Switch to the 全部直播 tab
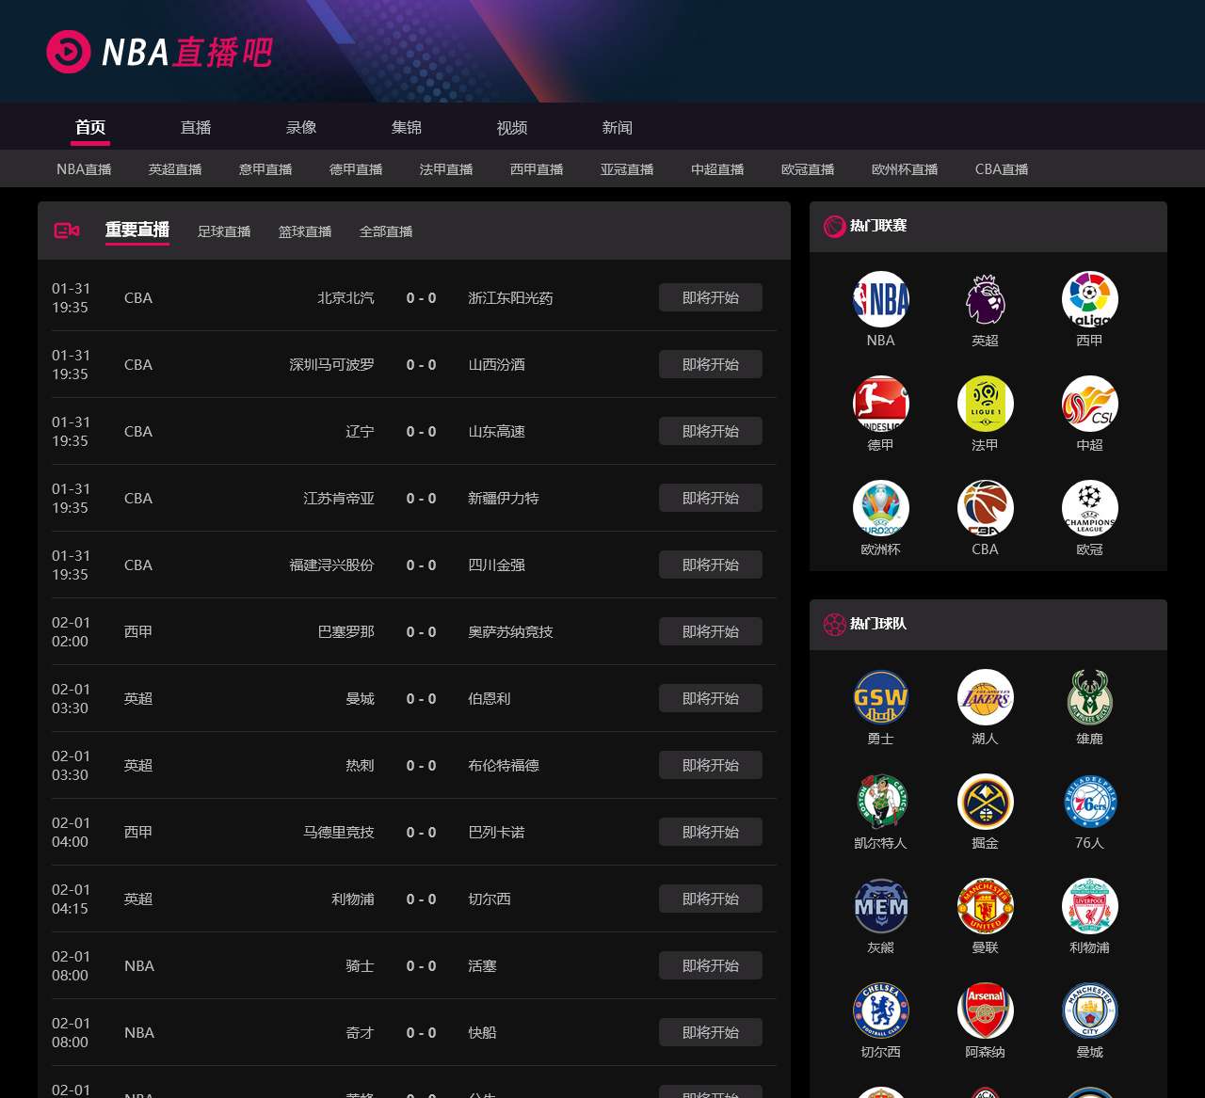The width and height of the screenshot is (1205, 1098). [x=386, y=231]
